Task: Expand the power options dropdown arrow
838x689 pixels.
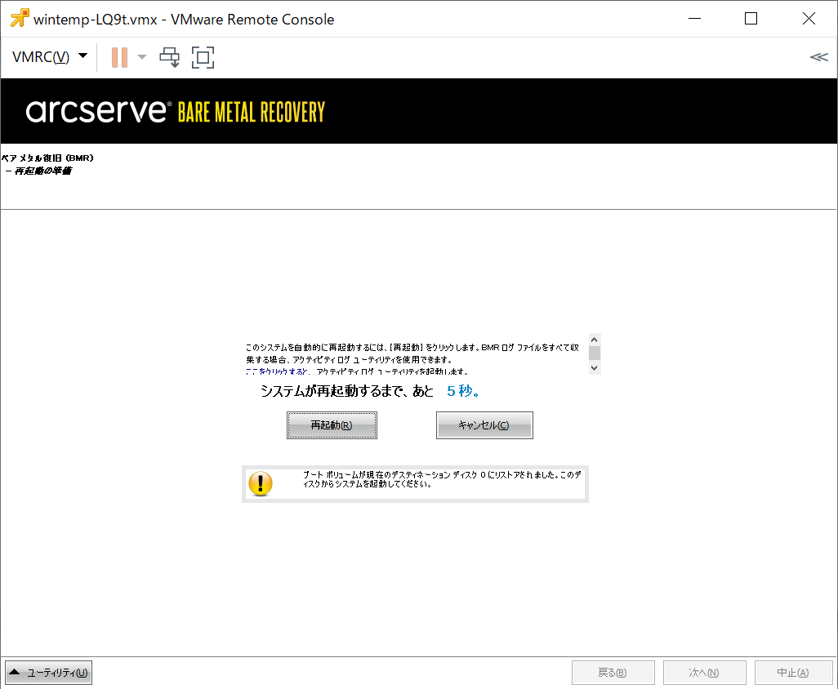Action: (141, 57)
